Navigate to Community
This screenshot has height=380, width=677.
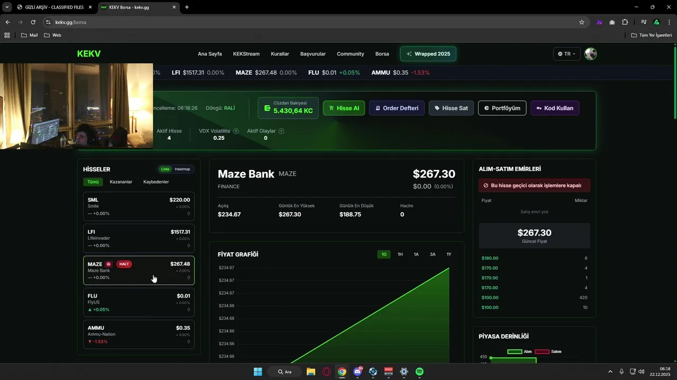tap(351, 54)
